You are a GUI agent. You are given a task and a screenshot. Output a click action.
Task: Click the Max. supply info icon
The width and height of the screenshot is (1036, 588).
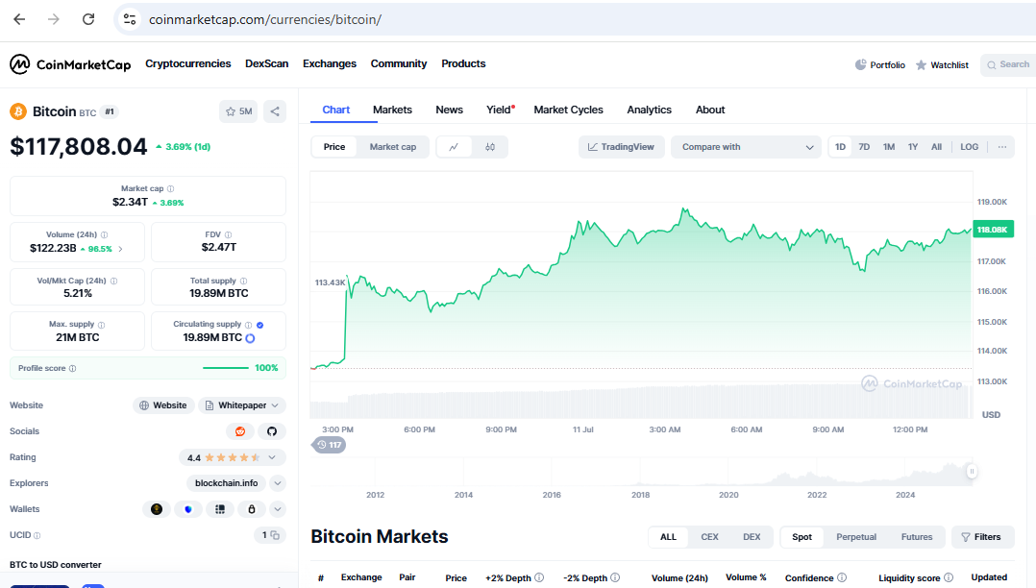(x=102, y=325)
